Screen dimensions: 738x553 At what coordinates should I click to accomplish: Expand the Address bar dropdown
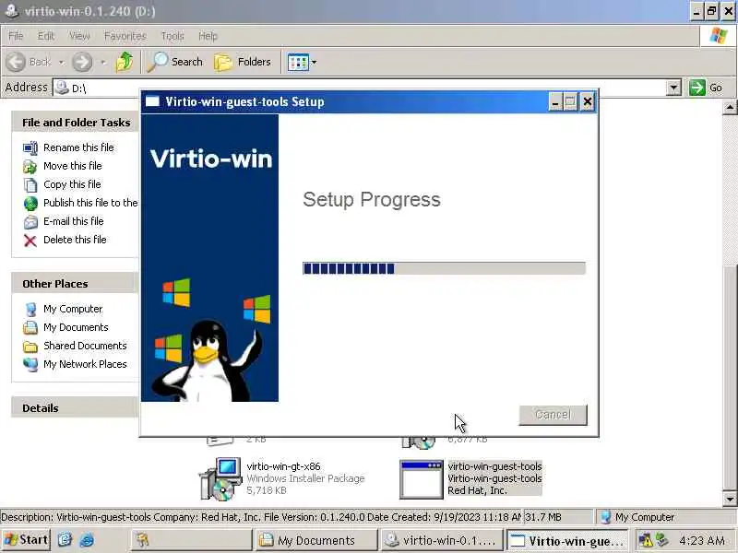pos(673,88)
